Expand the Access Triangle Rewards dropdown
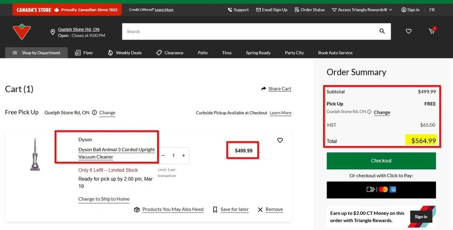The height and width of the screenshot is (230, 453). (x=362, y=9)
